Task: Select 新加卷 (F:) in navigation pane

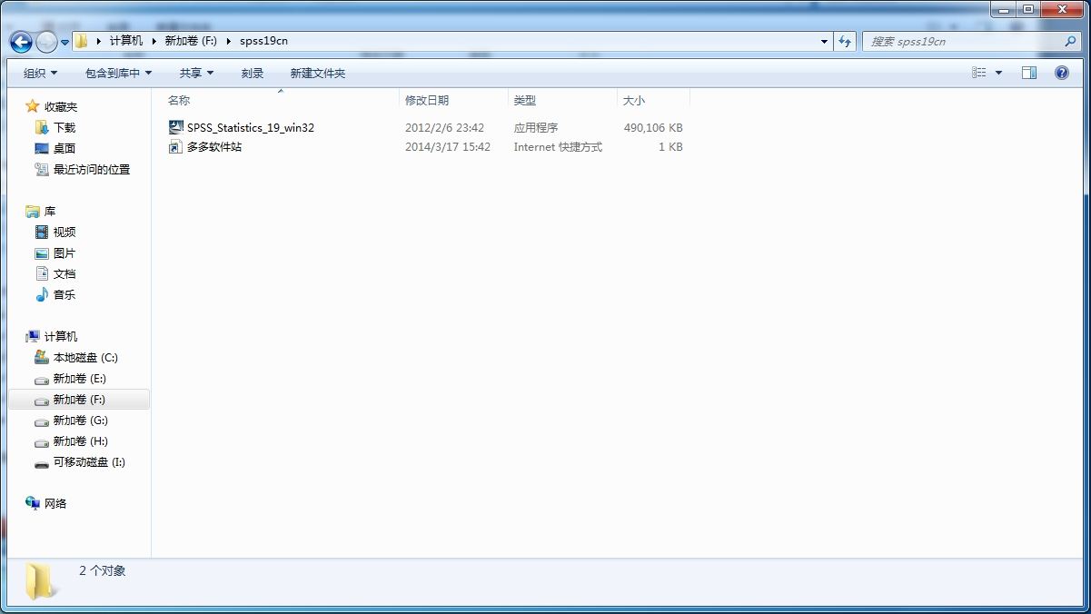Action: pyautogui.click(x=79, y=399)
